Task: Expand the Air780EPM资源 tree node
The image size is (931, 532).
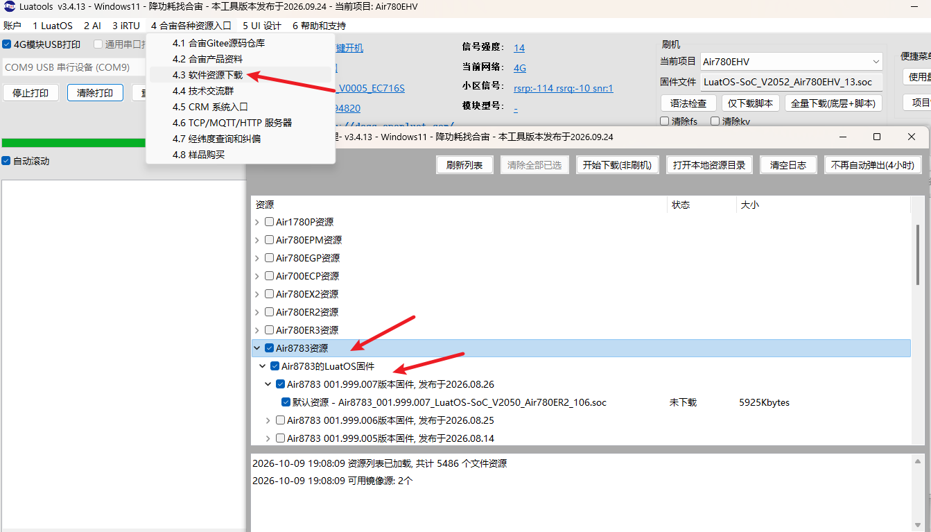Action: [257, 240]
